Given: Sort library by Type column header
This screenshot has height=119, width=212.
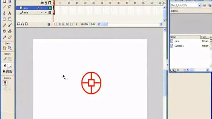Looking at the screenshot, I should point(205,37).
